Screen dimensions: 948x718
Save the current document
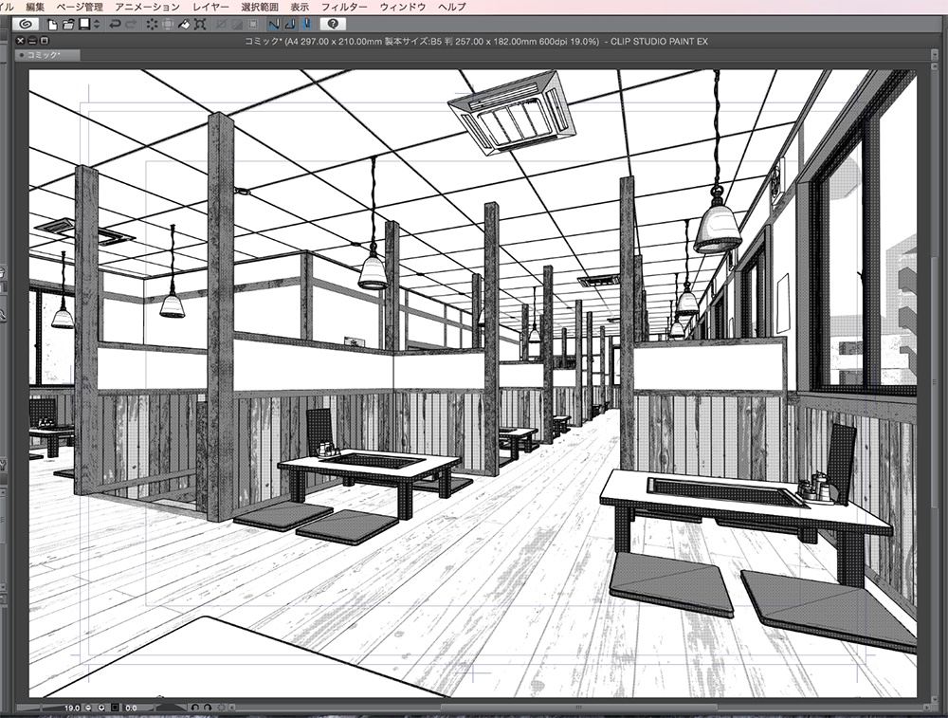[x=84, y=25]
